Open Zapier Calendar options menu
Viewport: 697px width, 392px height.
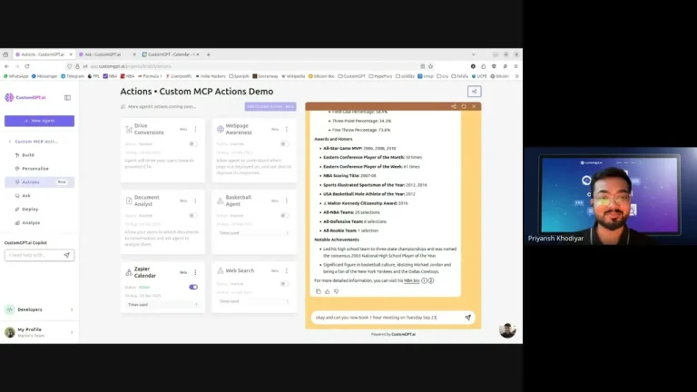(x=195, y=272)
